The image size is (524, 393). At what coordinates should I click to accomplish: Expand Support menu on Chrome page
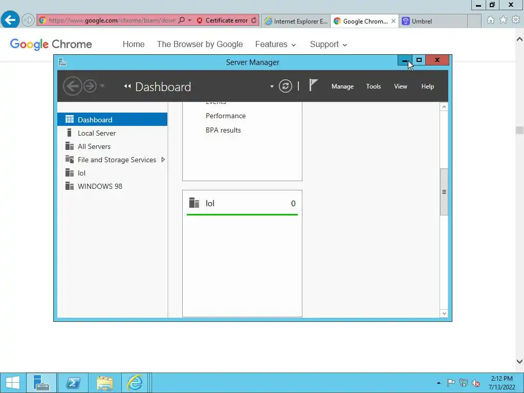pos(329,44)
